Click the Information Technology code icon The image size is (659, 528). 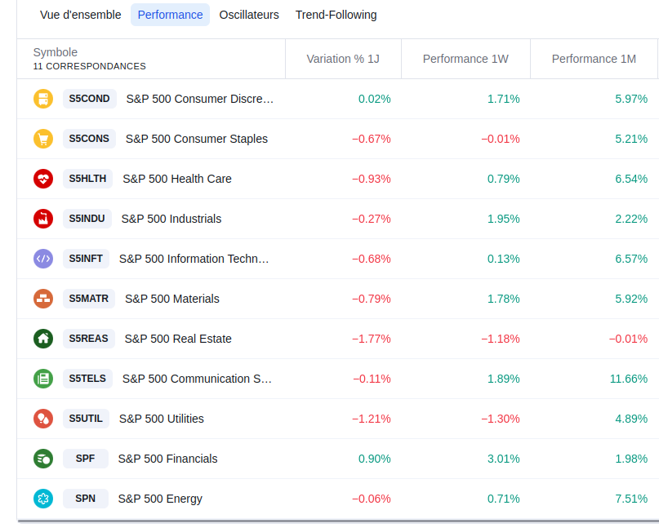43,259
